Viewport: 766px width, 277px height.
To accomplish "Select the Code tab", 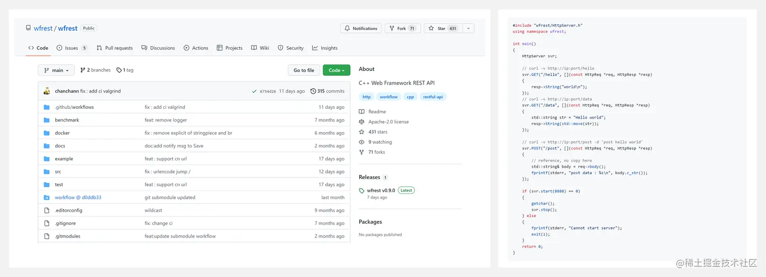I will 39,48.
